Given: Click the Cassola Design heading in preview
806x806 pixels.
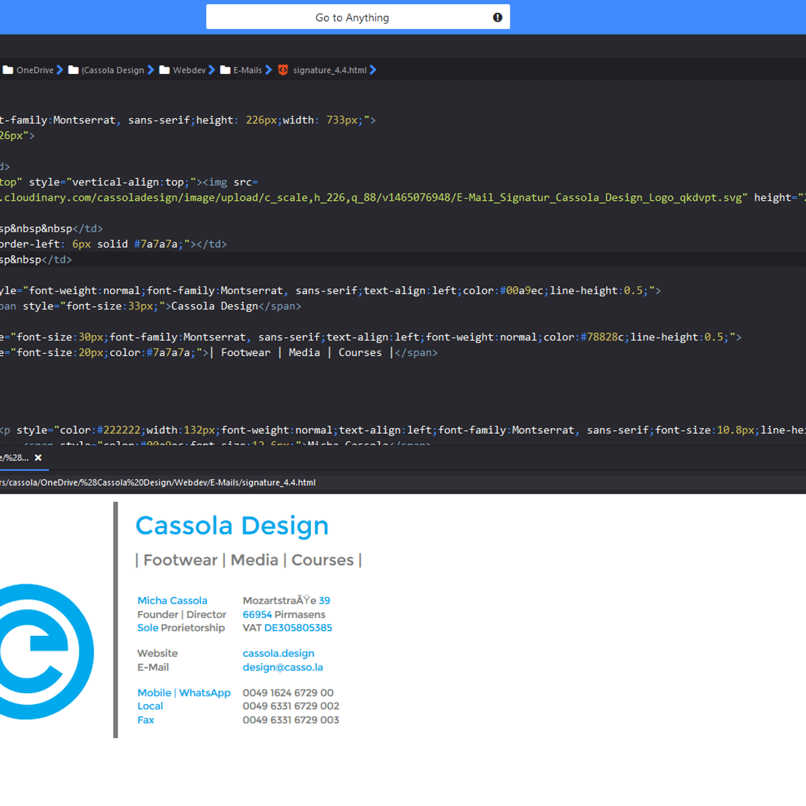Looking at the screenshot, I should tap(232, 525).
